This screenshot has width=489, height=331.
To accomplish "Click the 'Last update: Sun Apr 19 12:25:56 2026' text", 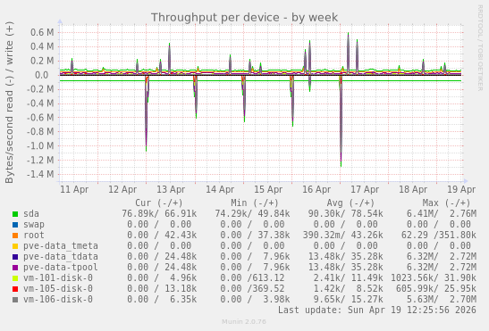I will (377, 310).
